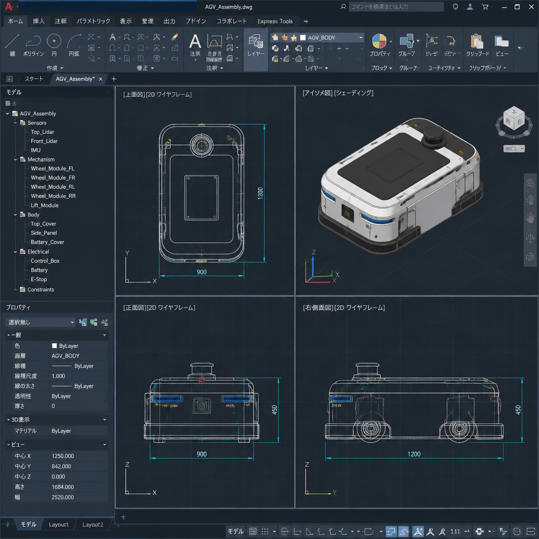539x539 pixels.
Task: Select the Line (線) tool
Action: click(12, 45)
